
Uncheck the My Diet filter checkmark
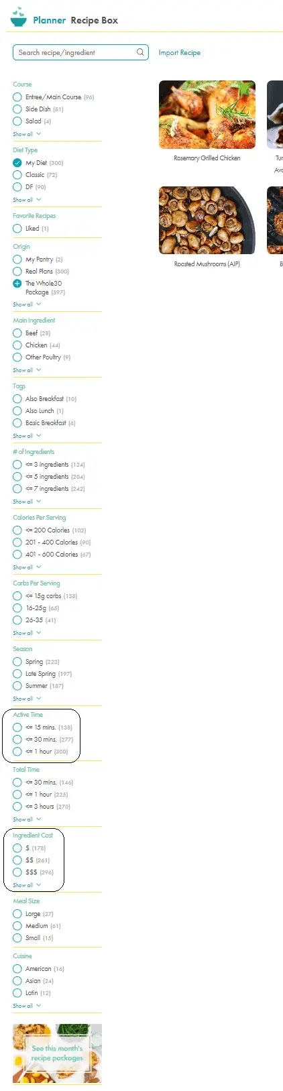point(17,163)
